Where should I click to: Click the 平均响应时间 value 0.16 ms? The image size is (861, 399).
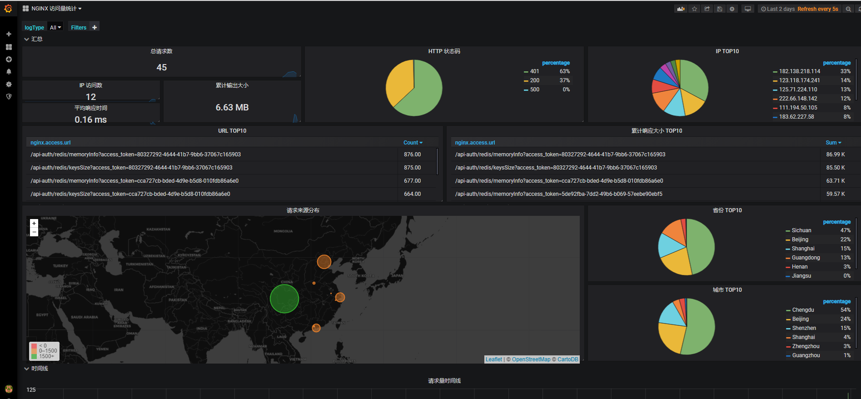pyautogui.click(x=91, y=120)
